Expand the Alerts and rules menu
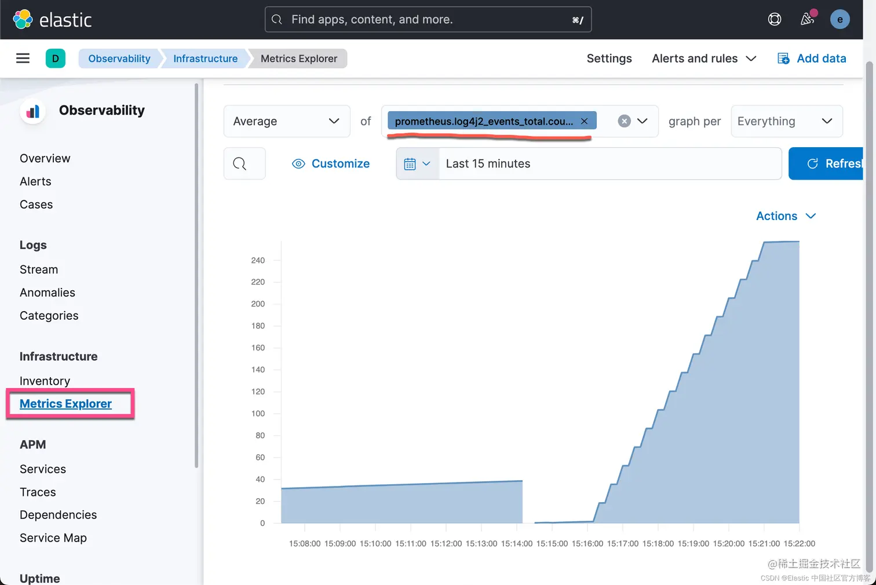 point(704,58)
